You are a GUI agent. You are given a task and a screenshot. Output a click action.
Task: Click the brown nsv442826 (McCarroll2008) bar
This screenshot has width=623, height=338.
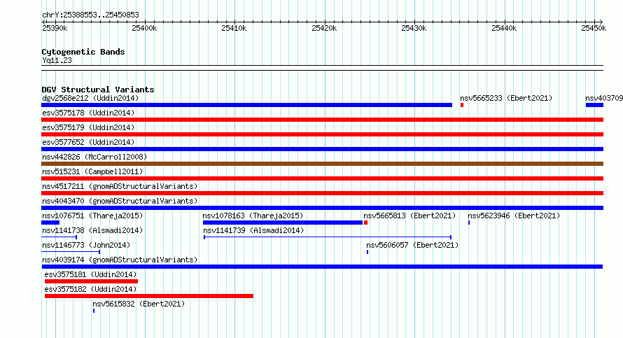322,164
